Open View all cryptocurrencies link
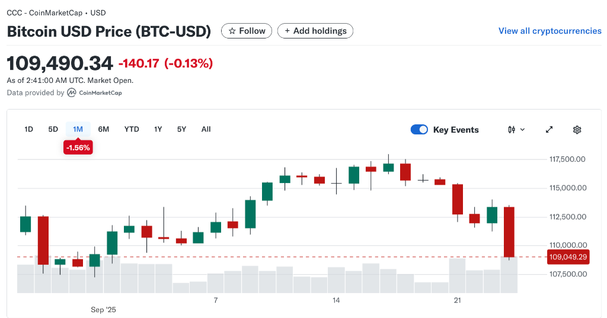 pyautogui.click(x=550, y=31)
